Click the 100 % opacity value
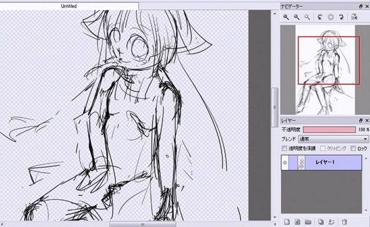Image resolution: width=370 pixels, height=227 pixels. 364,130
